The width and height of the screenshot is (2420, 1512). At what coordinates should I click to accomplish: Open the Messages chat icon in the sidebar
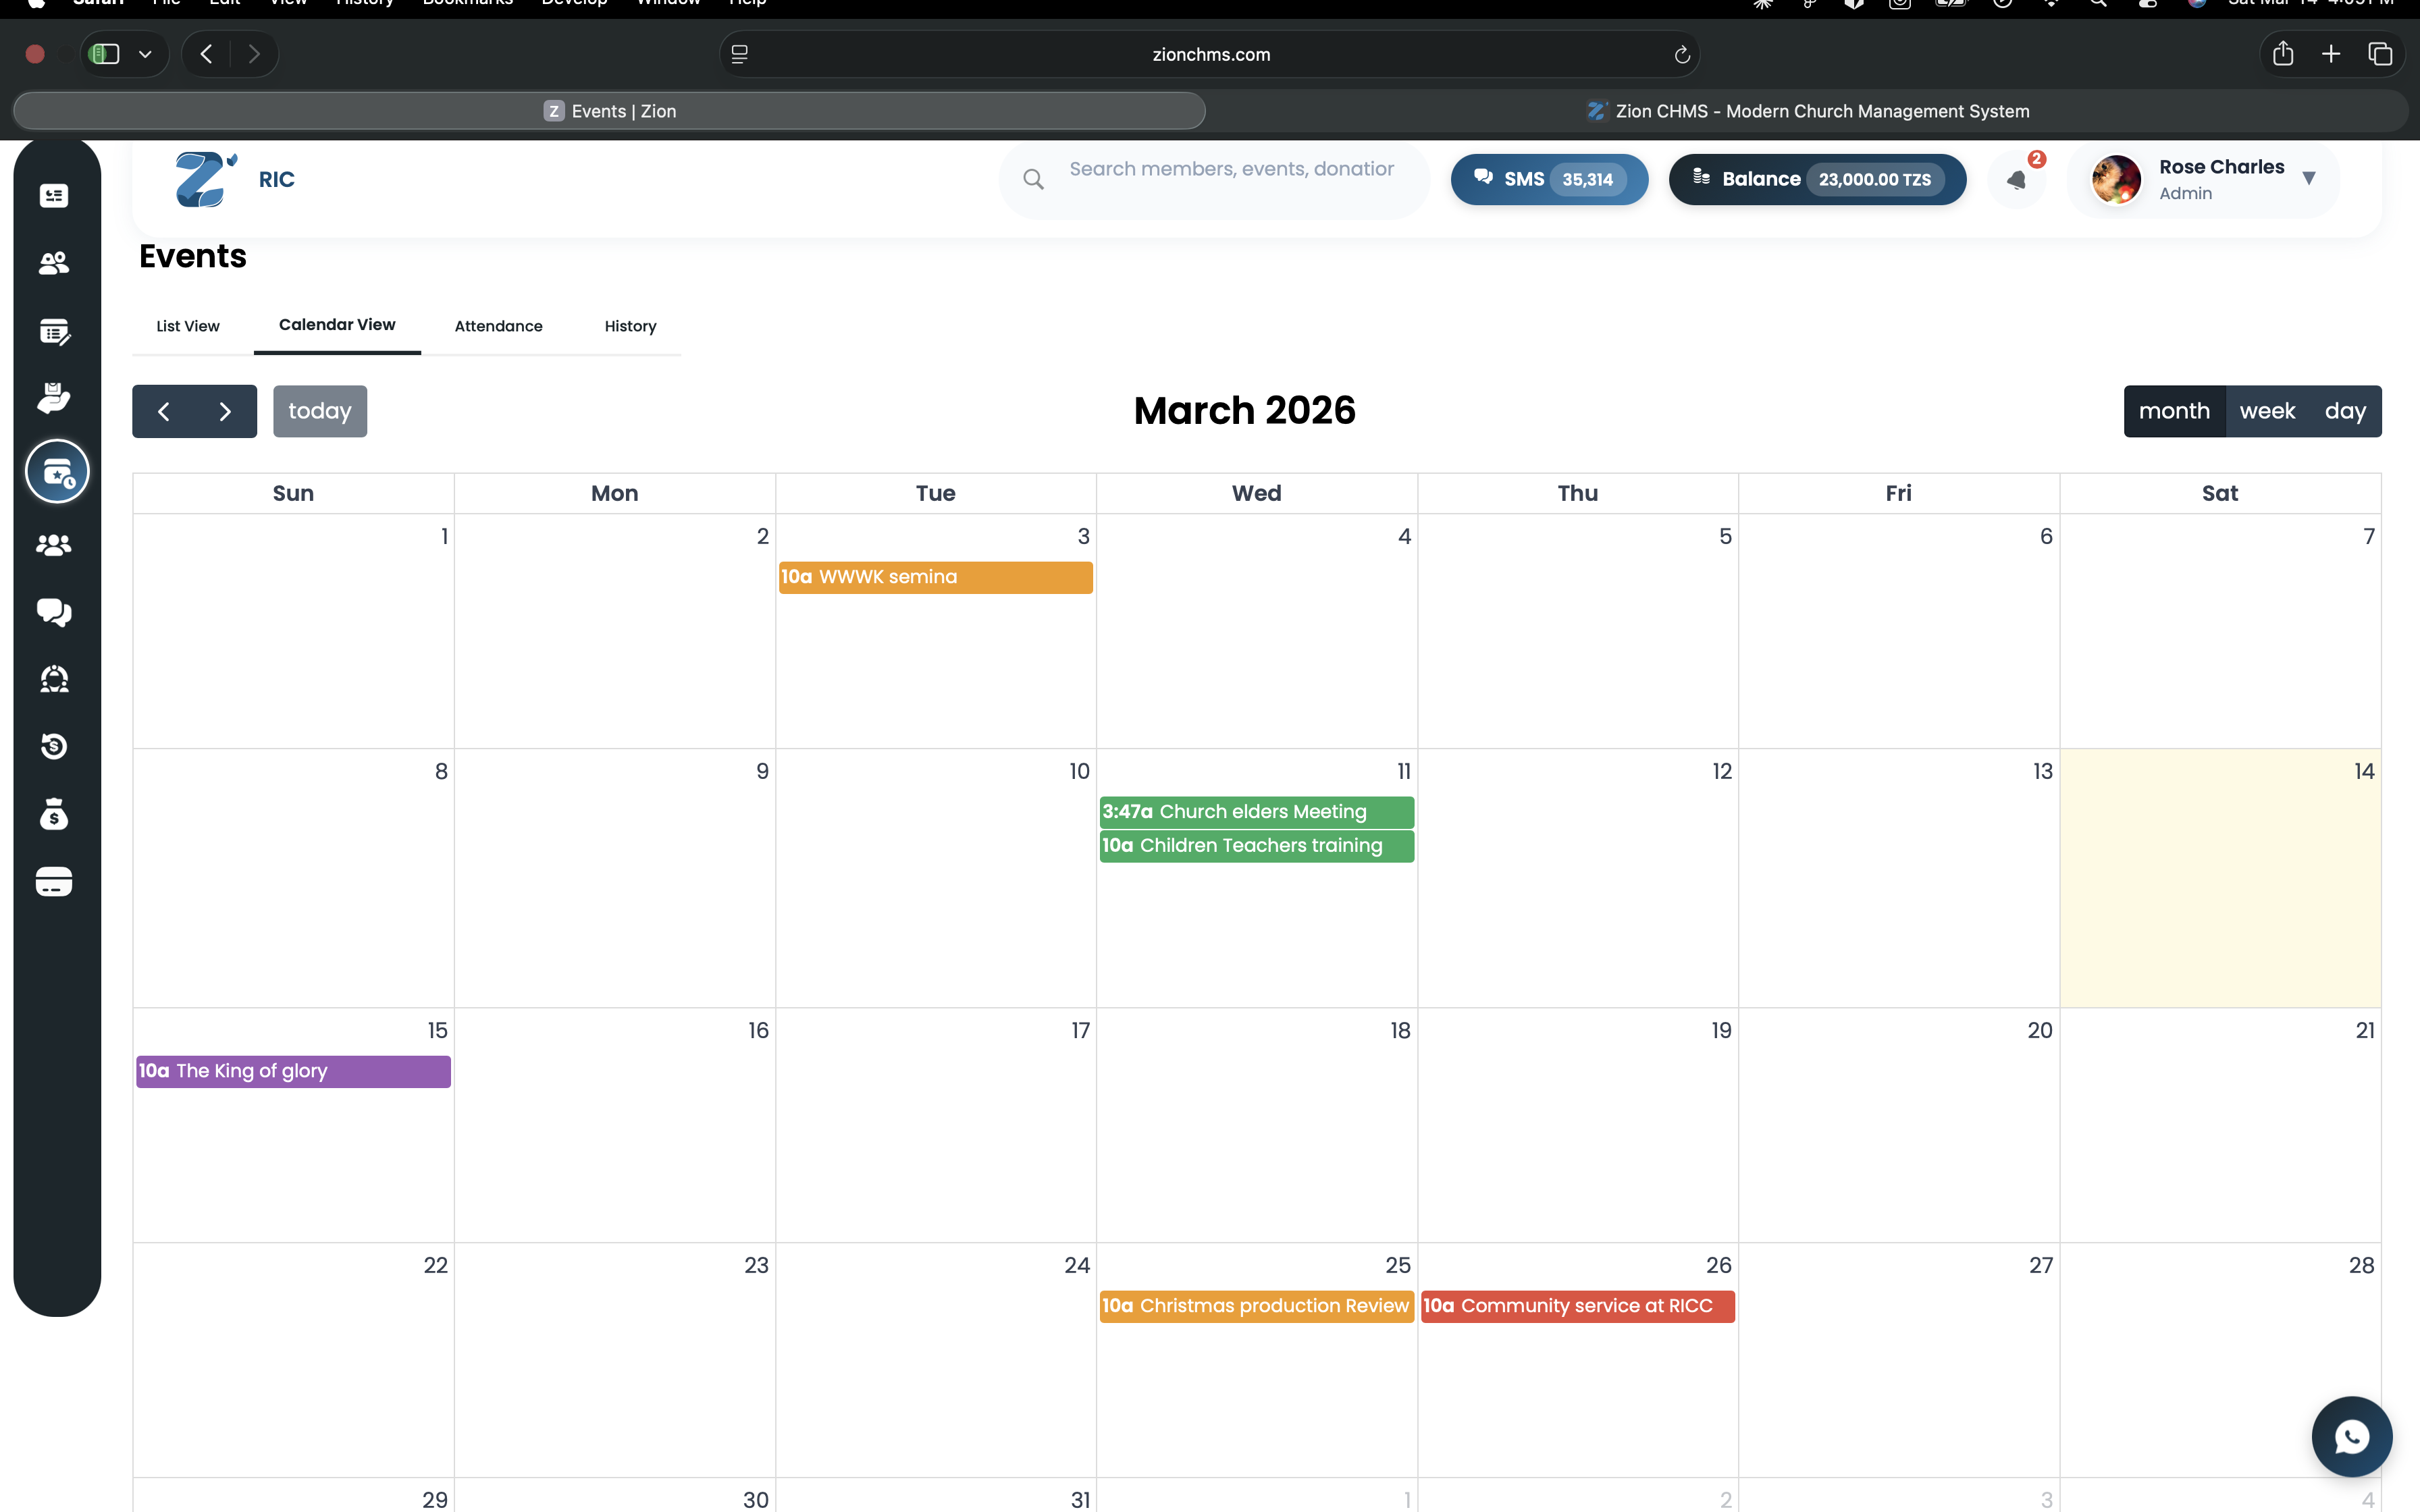(x=53, y=612)
